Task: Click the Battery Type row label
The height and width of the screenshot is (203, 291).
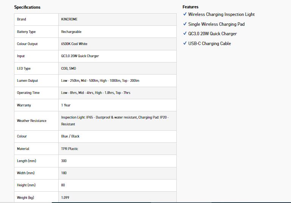Action: (26, 32)
